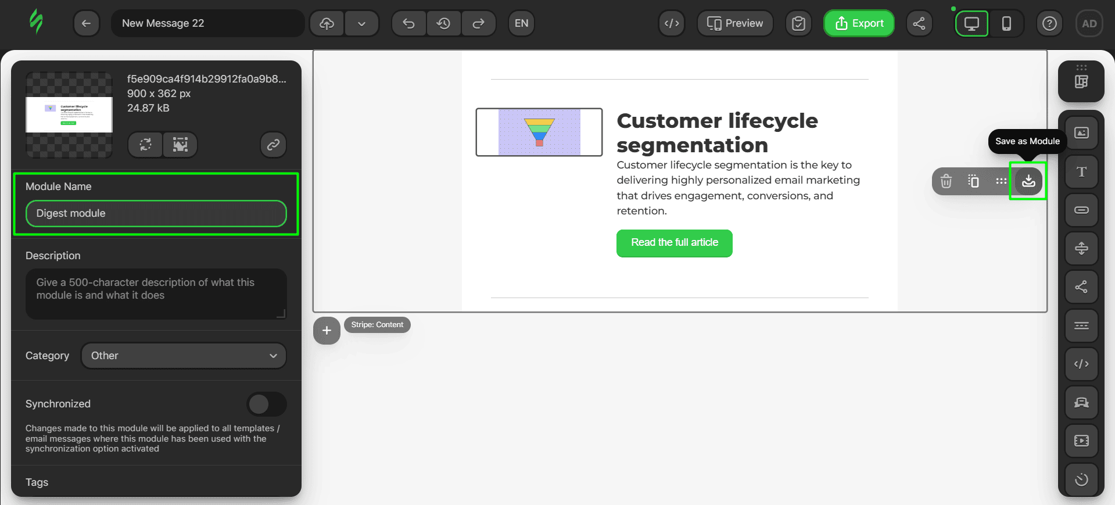Screen dimensions: 1115x505
Task: Open the code editor icon in top bar
Action: pos(672,23)
